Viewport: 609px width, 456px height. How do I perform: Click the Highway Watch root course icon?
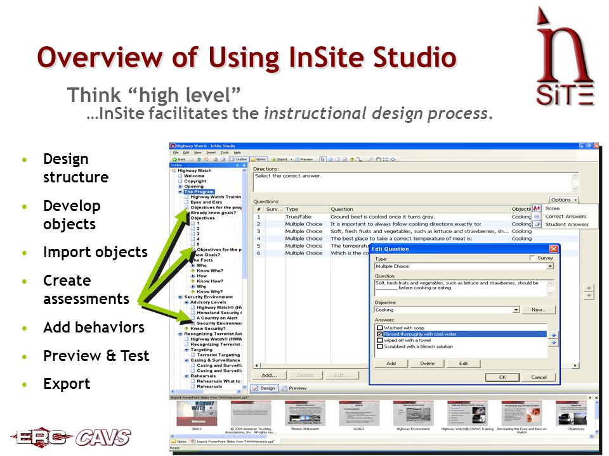click(x=174, y=170)
